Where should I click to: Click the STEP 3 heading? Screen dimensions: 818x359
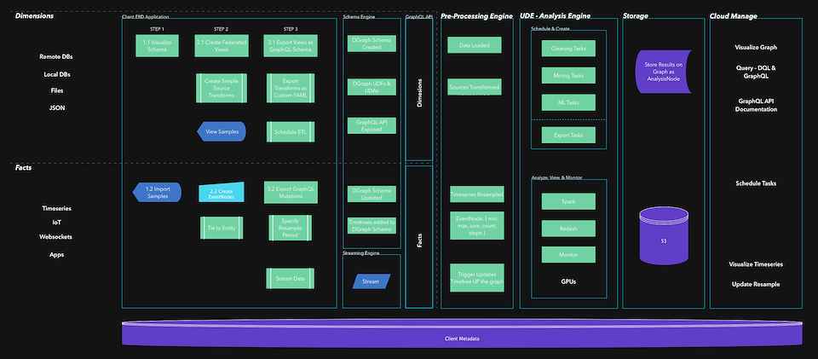point(291,29)
